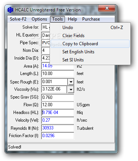Click the ft/sec unit label
This screenshot has width=138, height=161.
[x=82, y=120]
